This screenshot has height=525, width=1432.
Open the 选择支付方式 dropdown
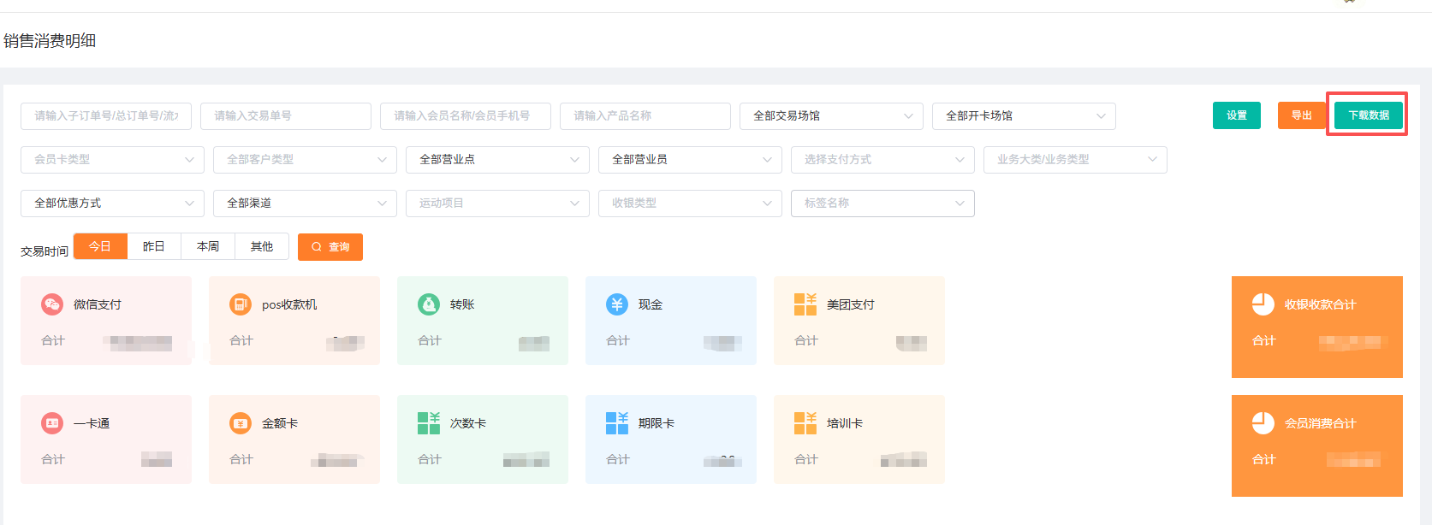tap(882, 160)
